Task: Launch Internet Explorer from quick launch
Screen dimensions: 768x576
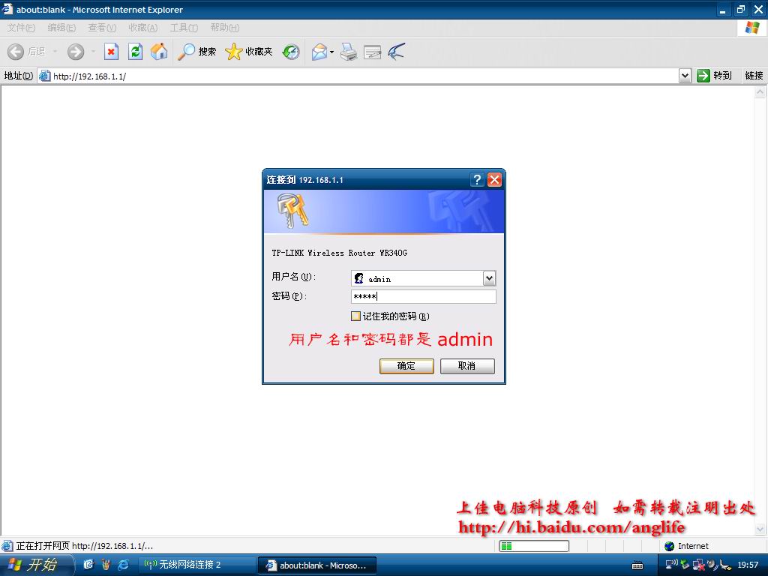Action: [x=123, y=565]
